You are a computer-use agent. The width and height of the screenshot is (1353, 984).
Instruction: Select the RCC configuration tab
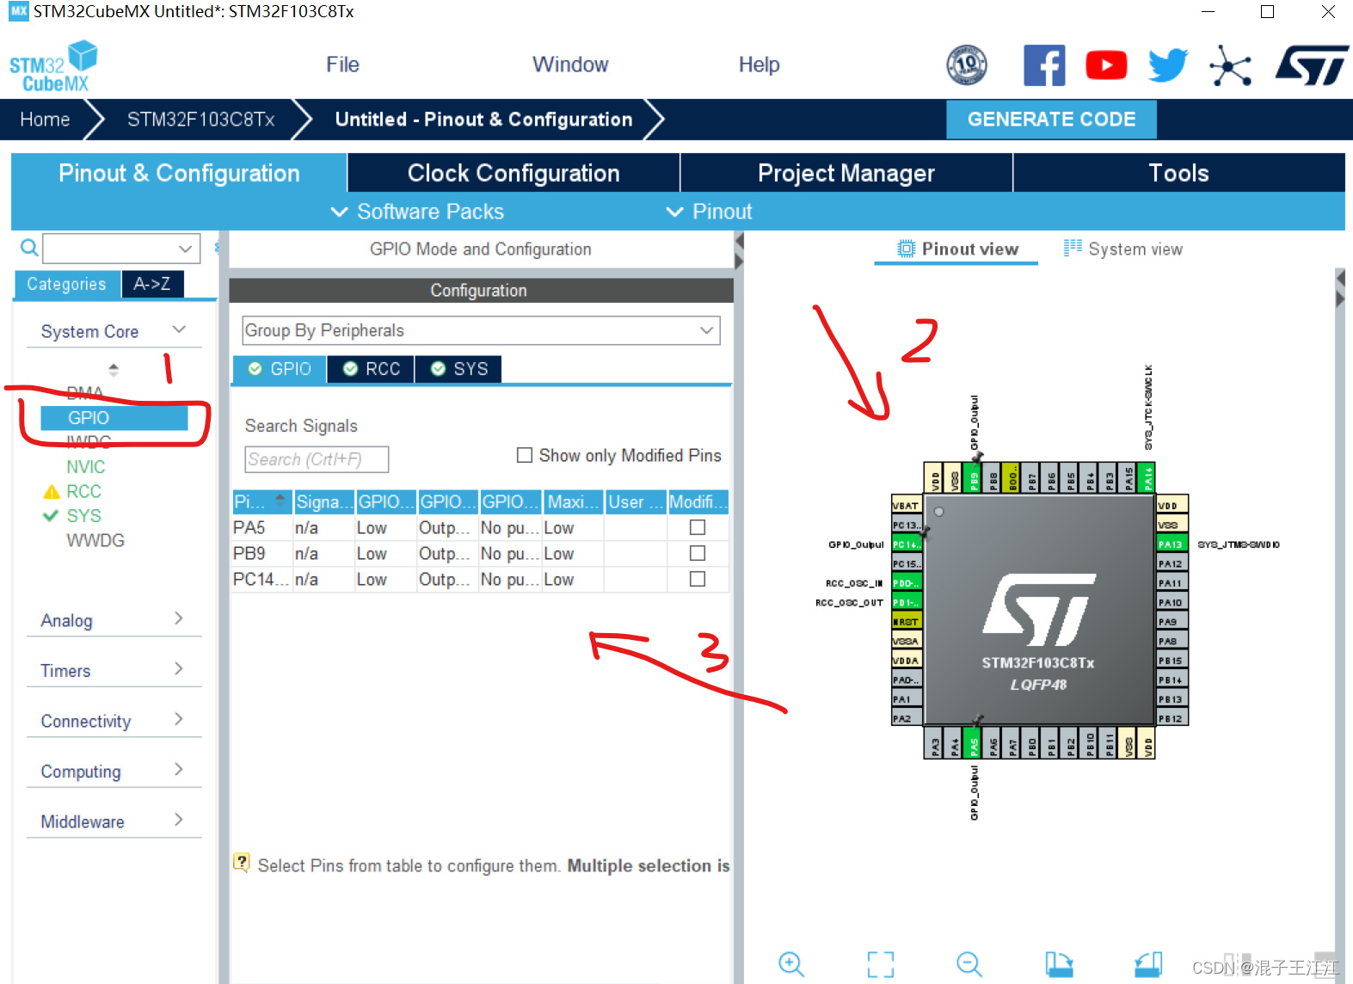(x=372, y=369)
